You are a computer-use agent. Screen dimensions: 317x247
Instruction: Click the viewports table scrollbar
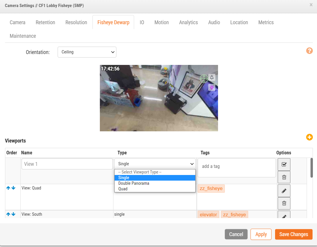312,168
